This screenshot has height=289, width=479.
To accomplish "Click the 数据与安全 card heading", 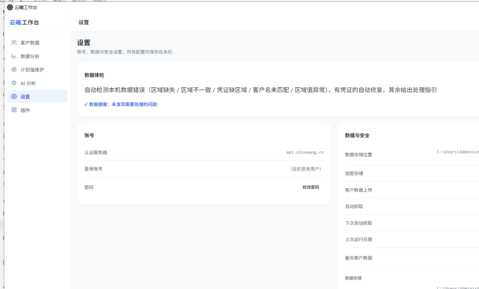I will coord(357,135).
